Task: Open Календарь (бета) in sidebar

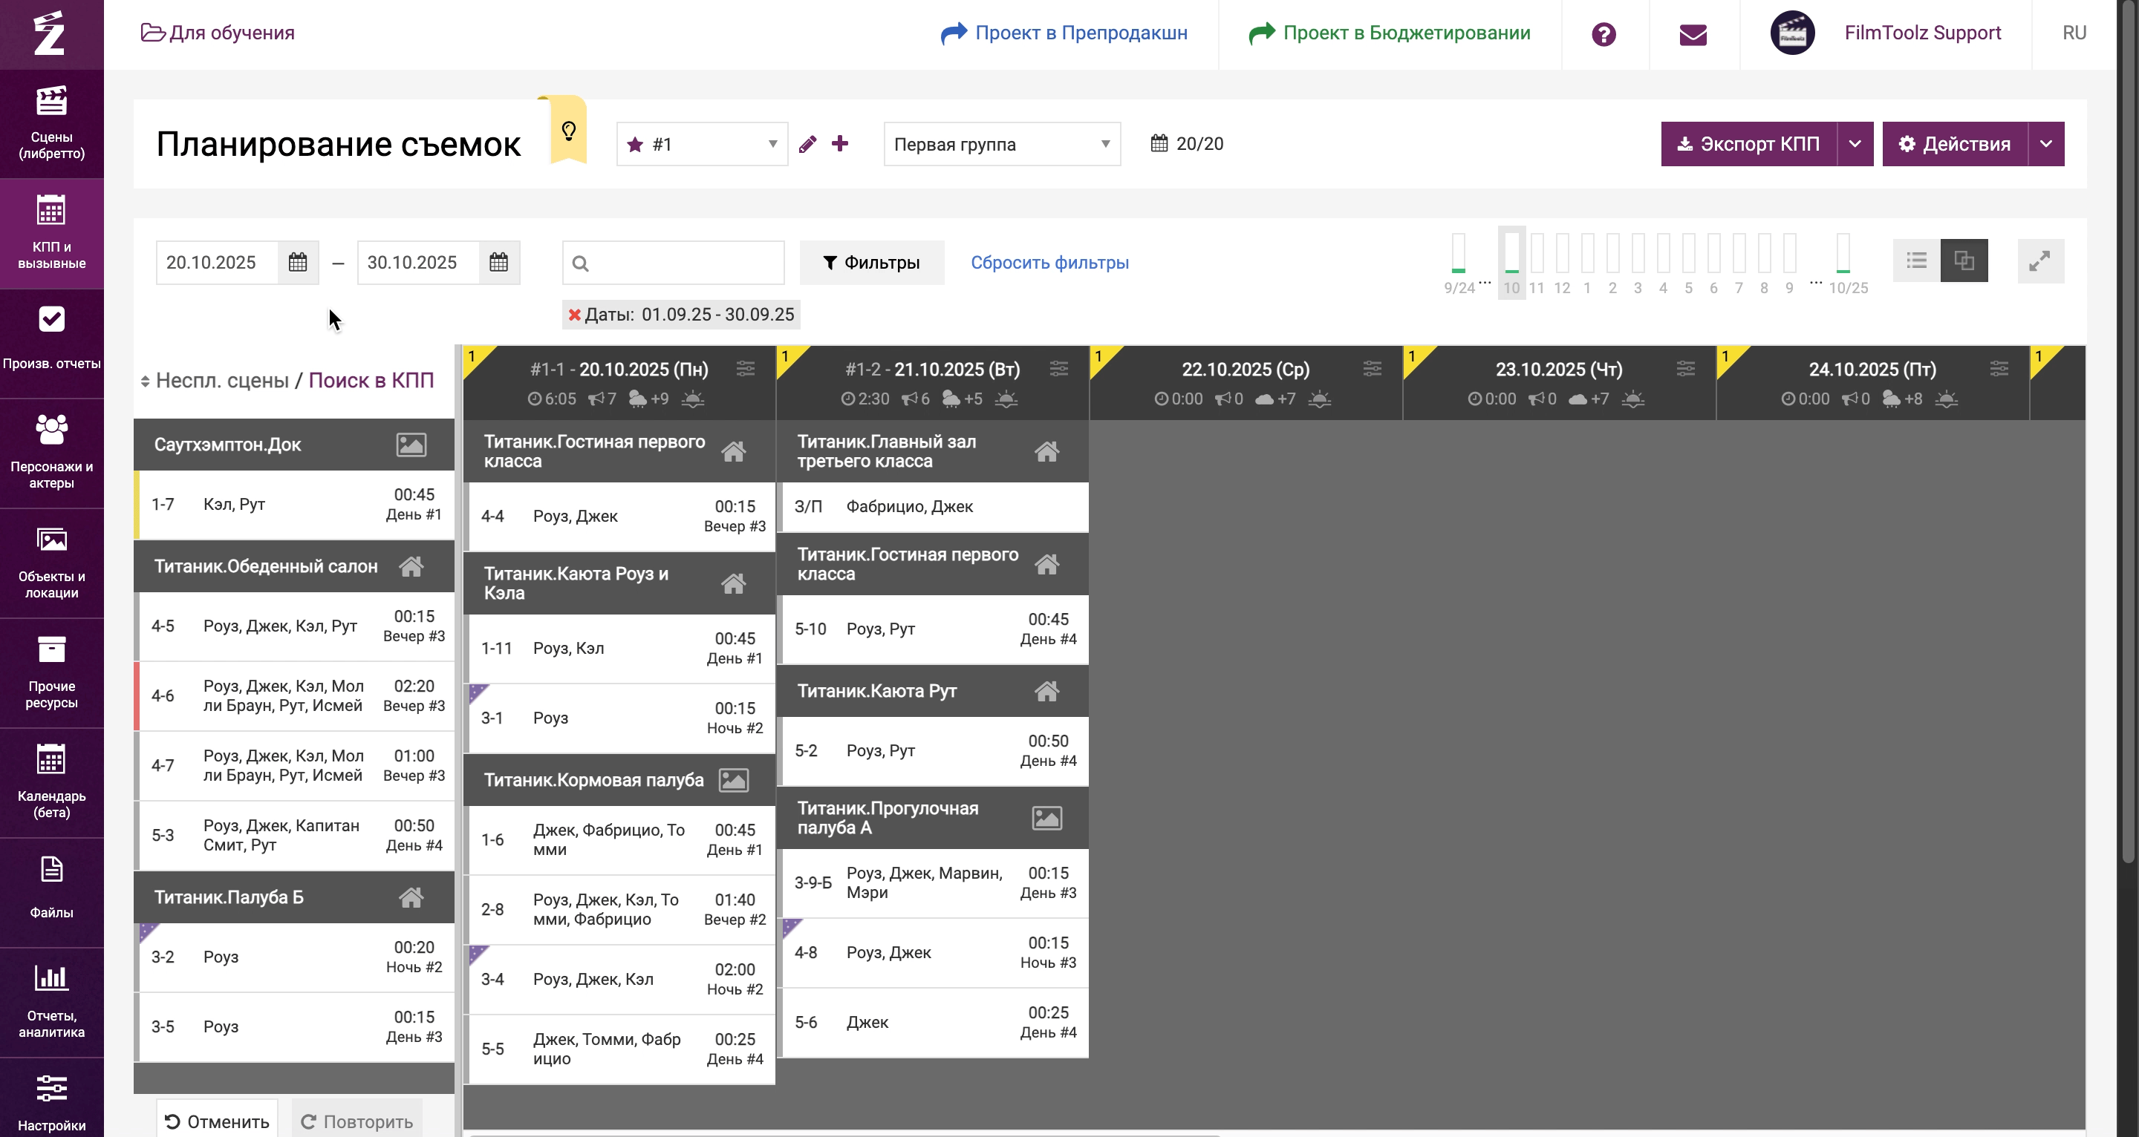Action: pyautogui.click(x=51, y=781)
